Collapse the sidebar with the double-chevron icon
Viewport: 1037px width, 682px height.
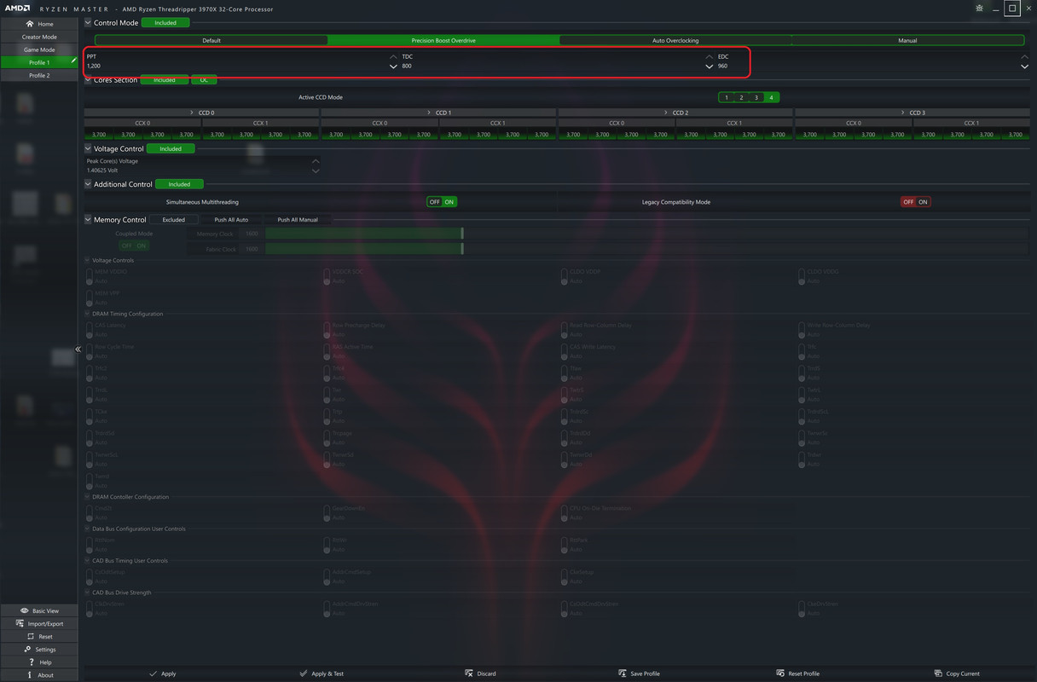[78, 349]
